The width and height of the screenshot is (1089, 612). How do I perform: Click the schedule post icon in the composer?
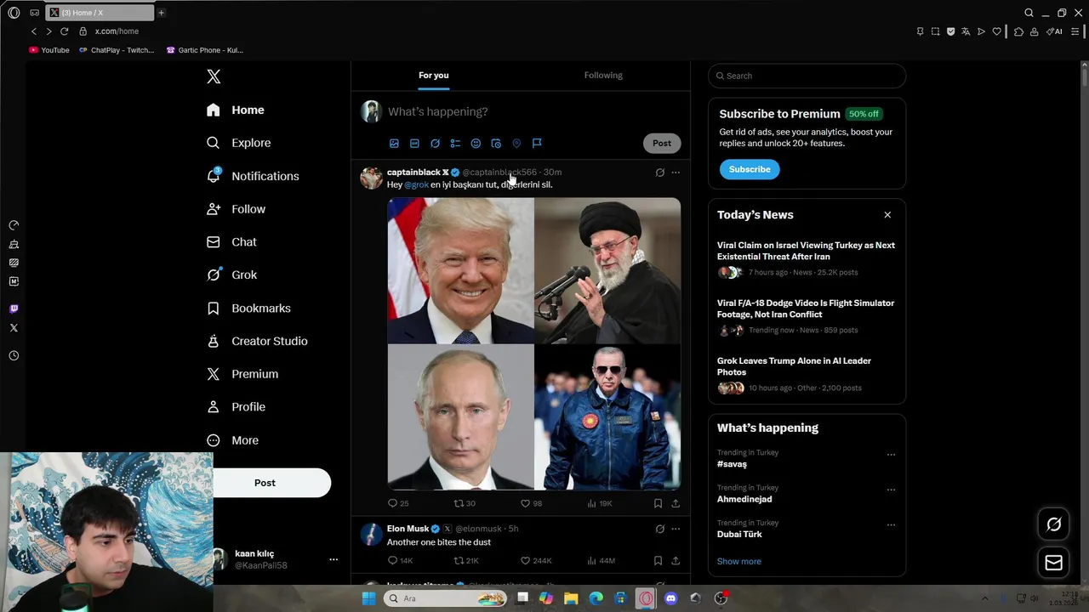pos(496,144)
